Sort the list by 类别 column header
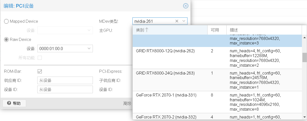Viewport: 307px width, 121px height. (170, 30)
